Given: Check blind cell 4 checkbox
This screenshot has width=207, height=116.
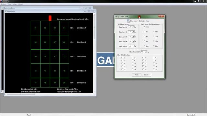Looking at the screenshot, I should coord(154,58).
